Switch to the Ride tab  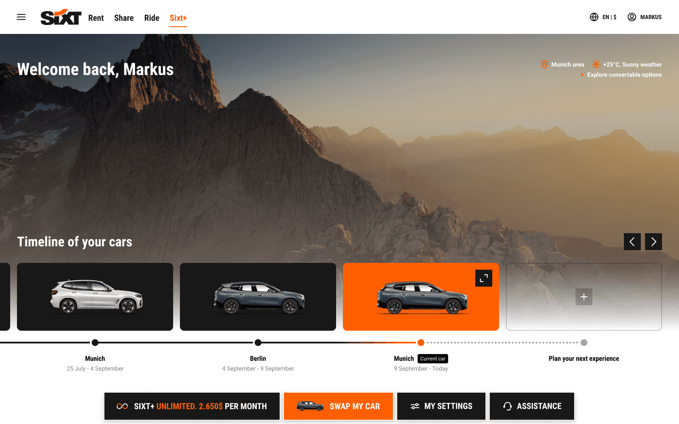(152, 18)
